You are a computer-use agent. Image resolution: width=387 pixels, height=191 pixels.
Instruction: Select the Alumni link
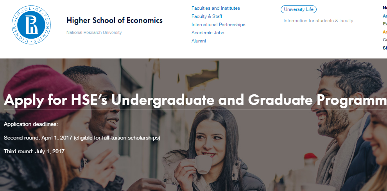(x=199, y=41)
